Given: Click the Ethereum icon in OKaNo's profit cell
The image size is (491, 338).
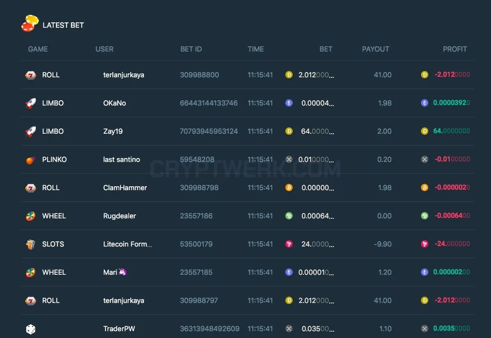Looking at the screenshot, I should pos(424,103).
